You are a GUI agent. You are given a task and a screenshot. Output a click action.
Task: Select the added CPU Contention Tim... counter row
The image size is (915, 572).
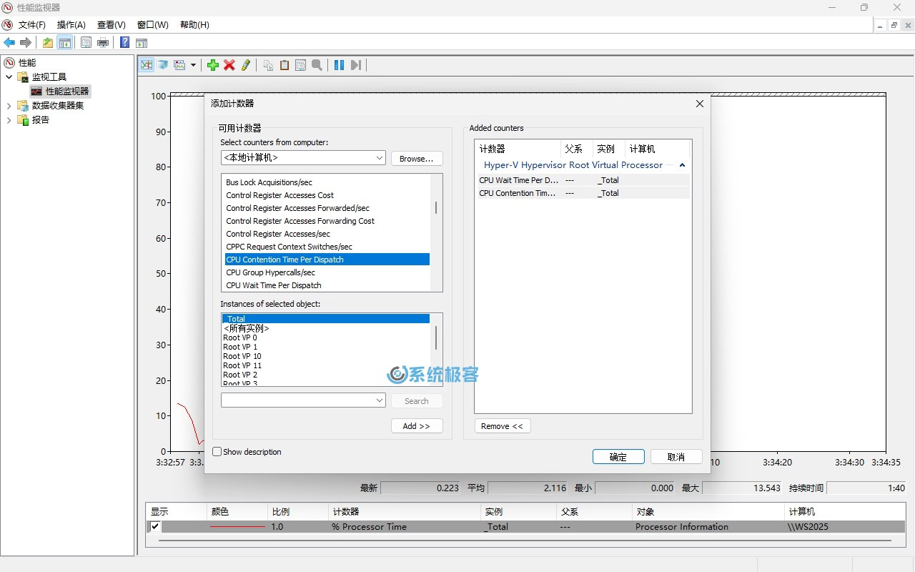(x=583, y=193)
